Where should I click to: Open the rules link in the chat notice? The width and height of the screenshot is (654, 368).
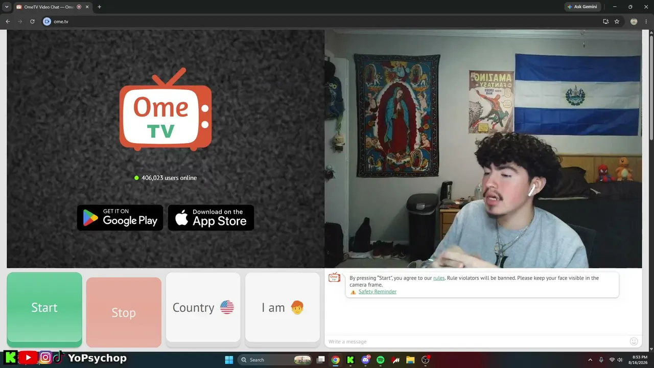[x=439, y=278]
